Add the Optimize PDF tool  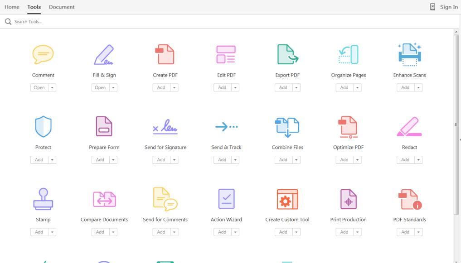(345, 160)
